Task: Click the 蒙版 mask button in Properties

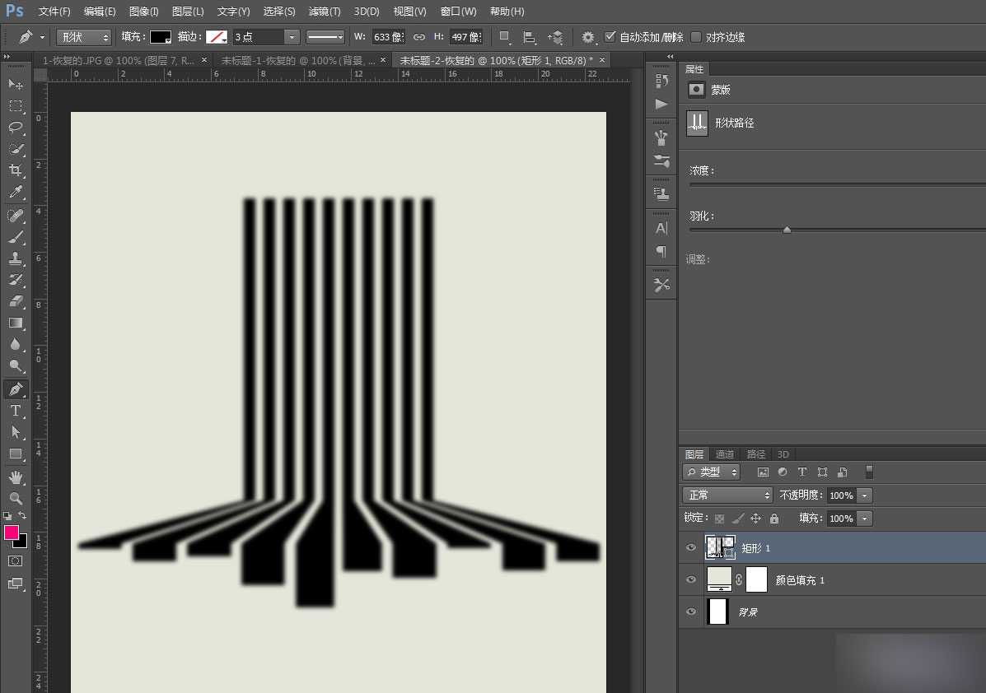Action: pyautogui.click(x=697, y=90)
